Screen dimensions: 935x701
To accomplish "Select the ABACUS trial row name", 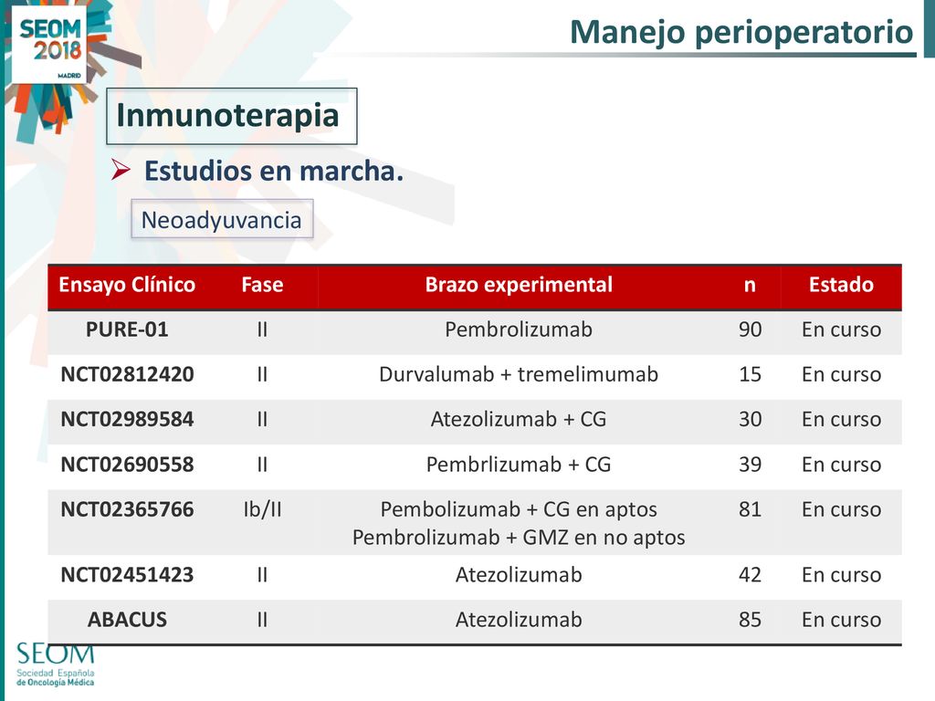I will [x=127, y=620].
